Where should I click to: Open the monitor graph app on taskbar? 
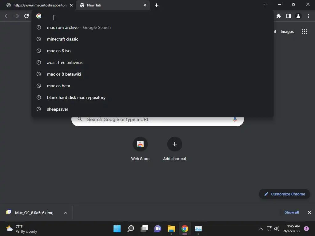point(198,229)
